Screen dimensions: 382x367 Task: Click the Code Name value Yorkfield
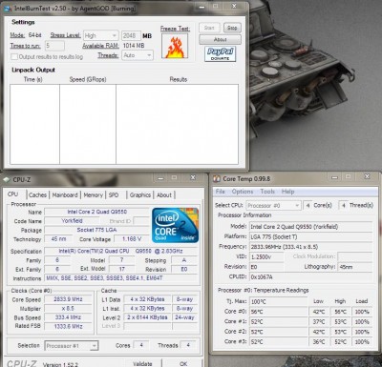(72, 220)
